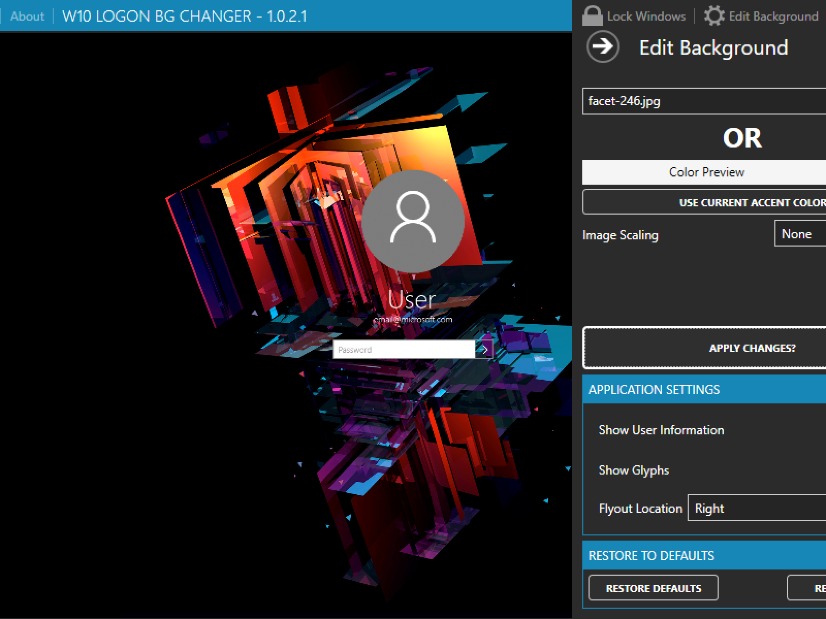Click the W10 Logon BG Changer title text
826x619 pixels.
185,17
